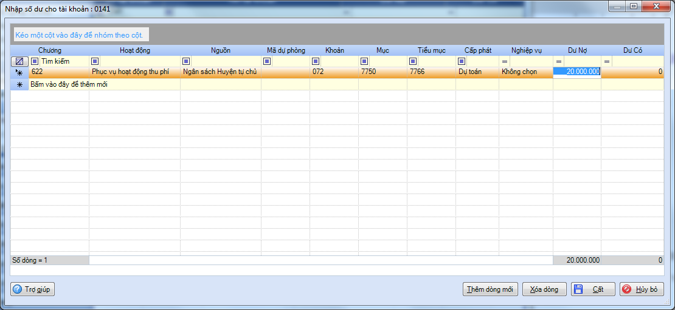Viewport: 675px width, 310px height.
Task: Click the Bấm vào đây để thêm mới row
Action: coord(337,84)
